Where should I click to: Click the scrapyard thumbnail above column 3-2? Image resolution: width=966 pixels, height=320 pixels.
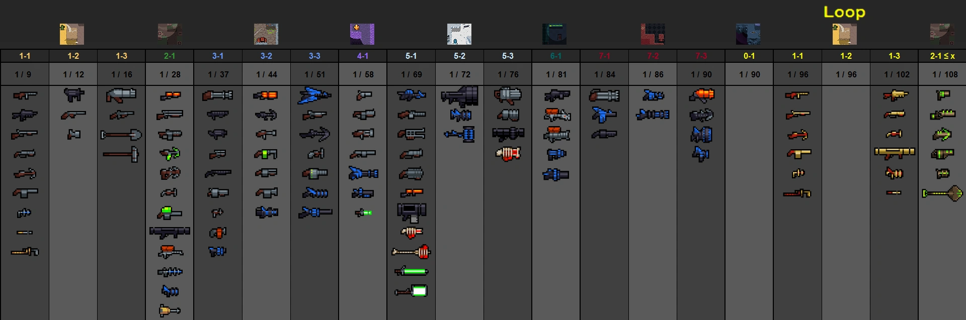[266, 34]
